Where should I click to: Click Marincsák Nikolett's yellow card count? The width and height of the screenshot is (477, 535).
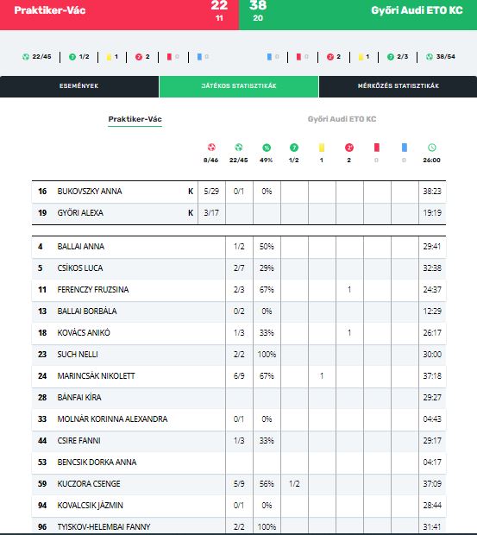click(322, 376)
